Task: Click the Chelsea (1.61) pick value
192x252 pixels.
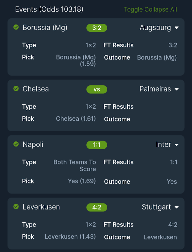Action: pyautogui.click(x=76, y=119)
